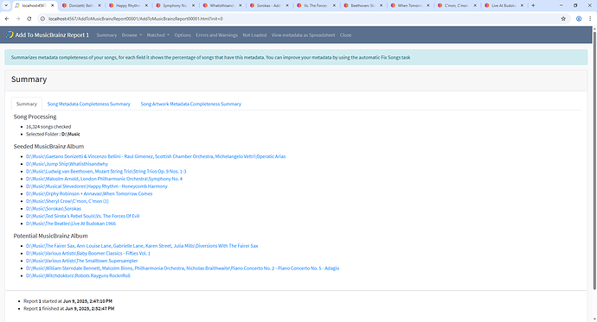
Task: Go back with the browser back arrow
Action: (7, 19)
